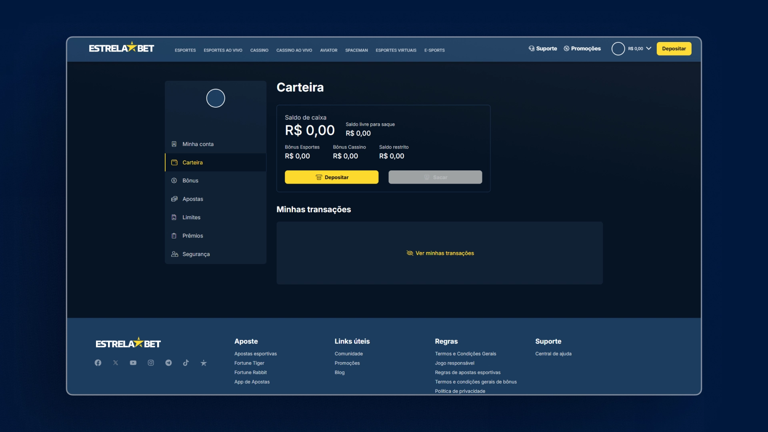Click the Limites sidebar icon
The image size is (768, 432).
pyautogui.click(x=174, y=217)
